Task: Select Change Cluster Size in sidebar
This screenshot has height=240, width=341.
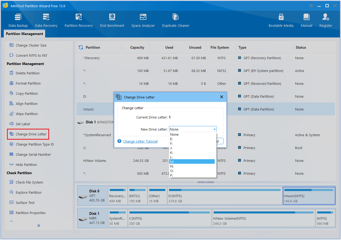Action: (x=28, y=45)
